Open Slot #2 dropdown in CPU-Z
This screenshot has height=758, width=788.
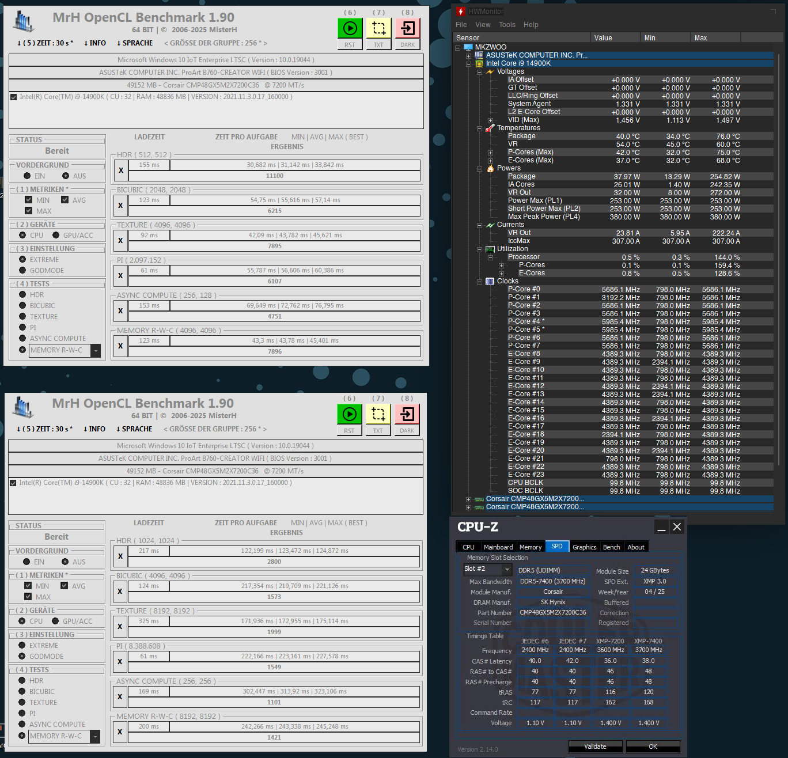[507, 570]
